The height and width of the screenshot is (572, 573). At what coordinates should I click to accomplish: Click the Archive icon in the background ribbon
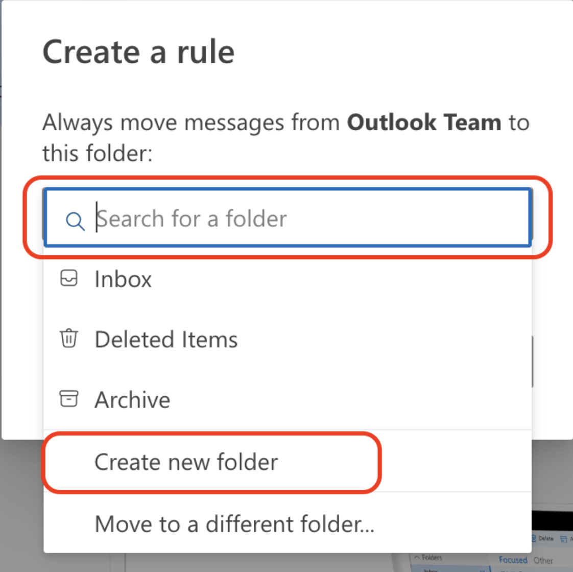tap(563, 539)
